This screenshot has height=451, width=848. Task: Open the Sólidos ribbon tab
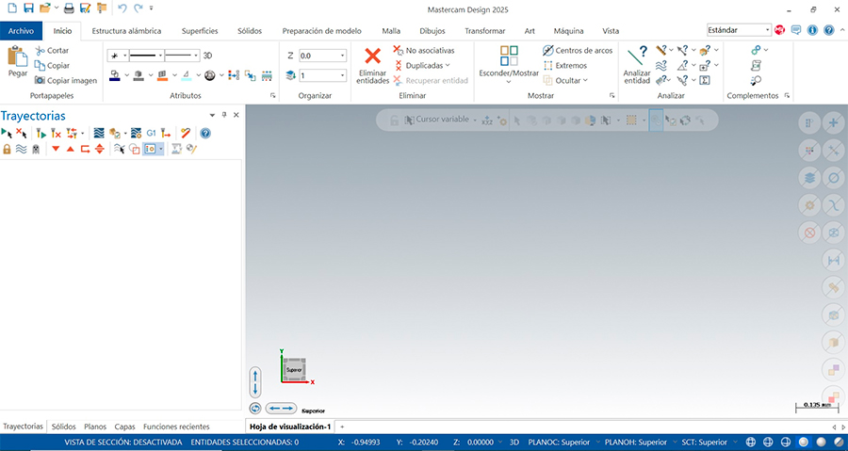click(x=250, y=30)
